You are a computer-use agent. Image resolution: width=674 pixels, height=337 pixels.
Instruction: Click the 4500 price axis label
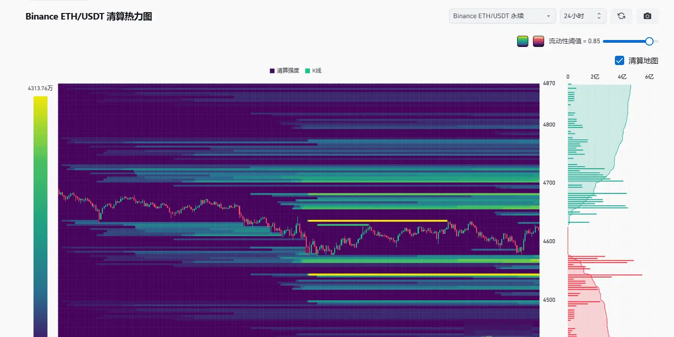coord(548,300)
